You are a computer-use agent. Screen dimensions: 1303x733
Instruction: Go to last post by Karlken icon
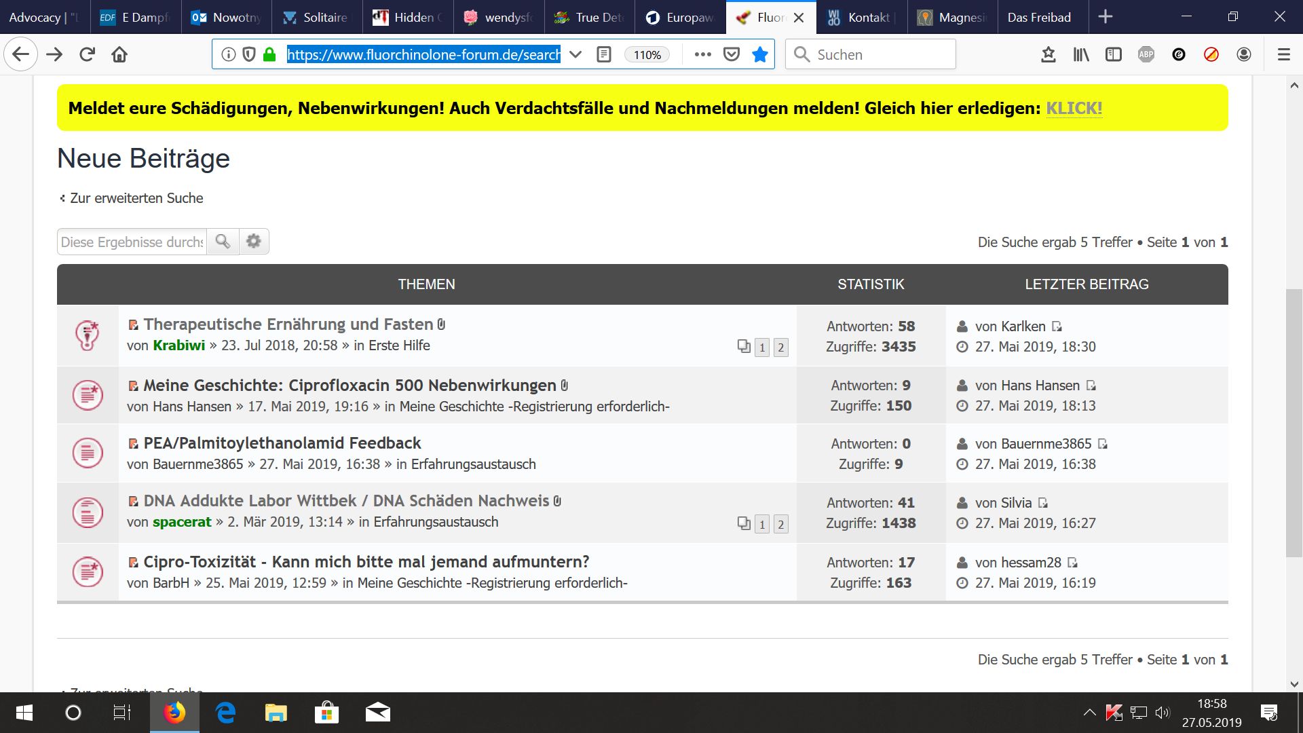(x=1057, y=326)
